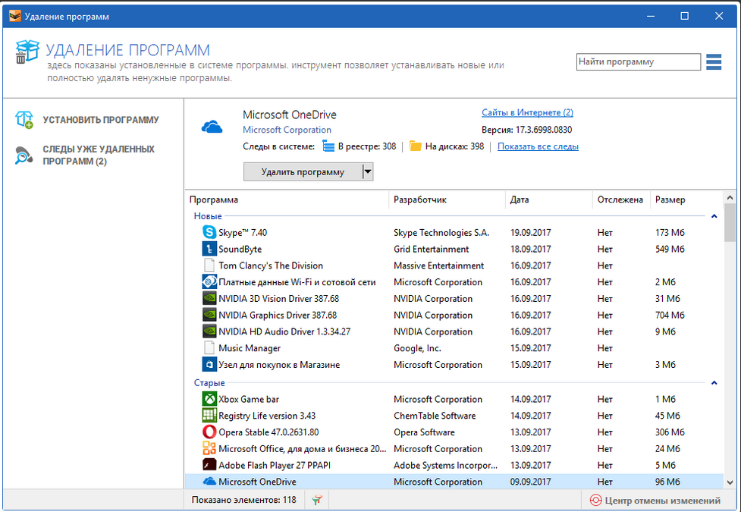Sort by Отслежена column header
741x512 pixels.
621,199
